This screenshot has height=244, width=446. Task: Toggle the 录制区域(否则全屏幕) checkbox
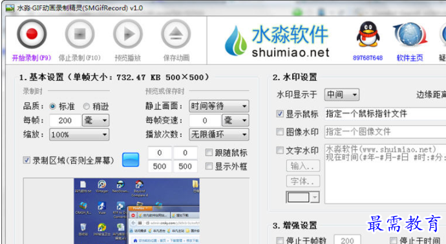[27, 160]
